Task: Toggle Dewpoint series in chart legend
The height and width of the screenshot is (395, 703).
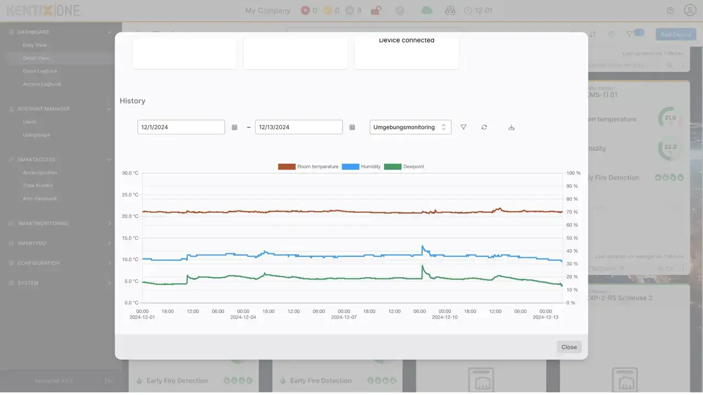Action: pyautogui.click(x=404, y=167)
